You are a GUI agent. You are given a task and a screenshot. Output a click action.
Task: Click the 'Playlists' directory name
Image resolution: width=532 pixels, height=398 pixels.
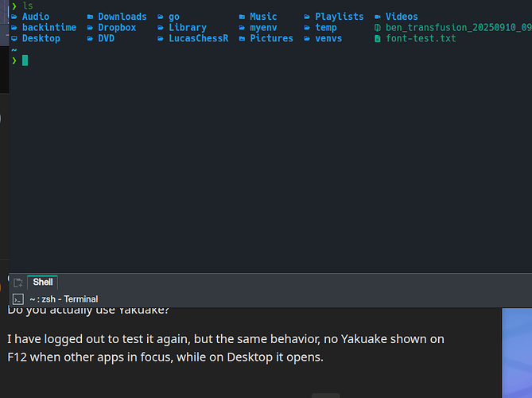coord(340,17)
